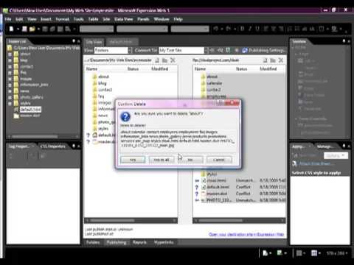This screenshot has width=354, height=265.
Task: Open the Connect To dropdown
Action: click(x=206, y=50)
